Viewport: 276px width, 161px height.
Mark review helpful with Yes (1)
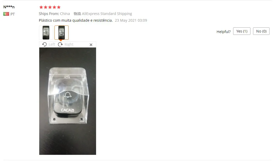coord(242,31)
